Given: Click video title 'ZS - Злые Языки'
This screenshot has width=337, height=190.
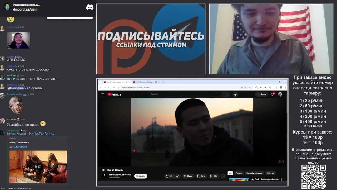Looking at the screenshot, I should tap(112, 170).
